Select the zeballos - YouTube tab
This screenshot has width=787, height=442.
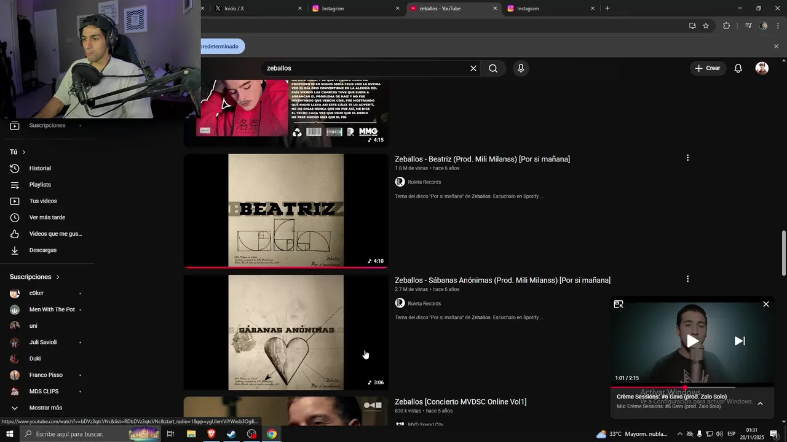click(453, 8)
